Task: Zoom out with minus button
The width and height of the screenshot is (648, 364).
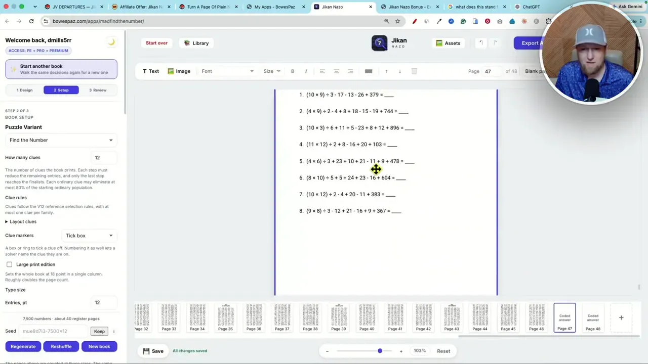Action: (x=327, y=351)
